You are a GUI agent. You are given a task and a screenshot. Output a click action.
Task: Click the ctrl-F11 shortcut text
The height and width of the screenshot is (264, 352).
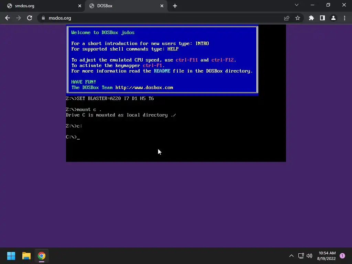pos(187,60)
